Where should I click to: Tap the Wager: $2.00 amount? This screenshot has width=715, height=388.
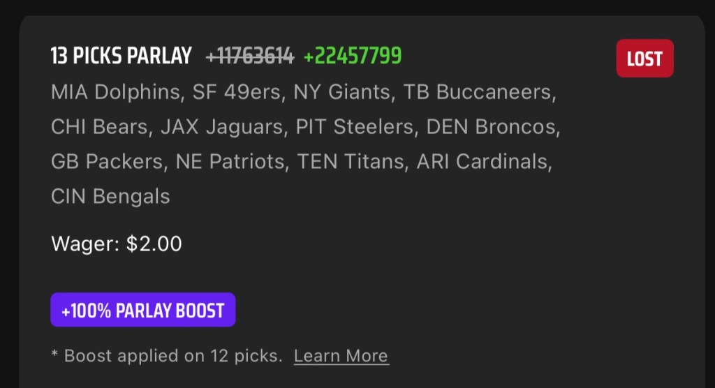pos(117,244)
